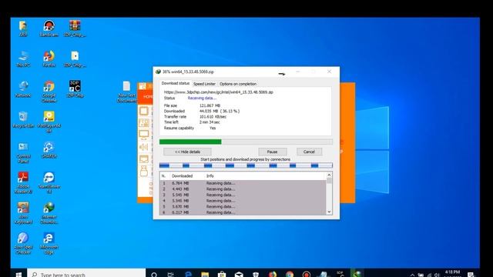
Task: Launch the Google Chrome desktop shortcut
Action: click(49, 92)
